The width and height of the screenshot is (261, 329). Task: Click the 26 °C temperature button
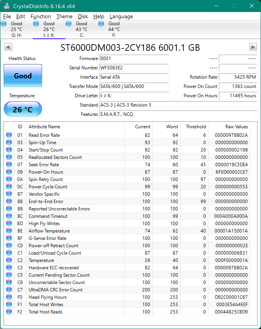22,109
